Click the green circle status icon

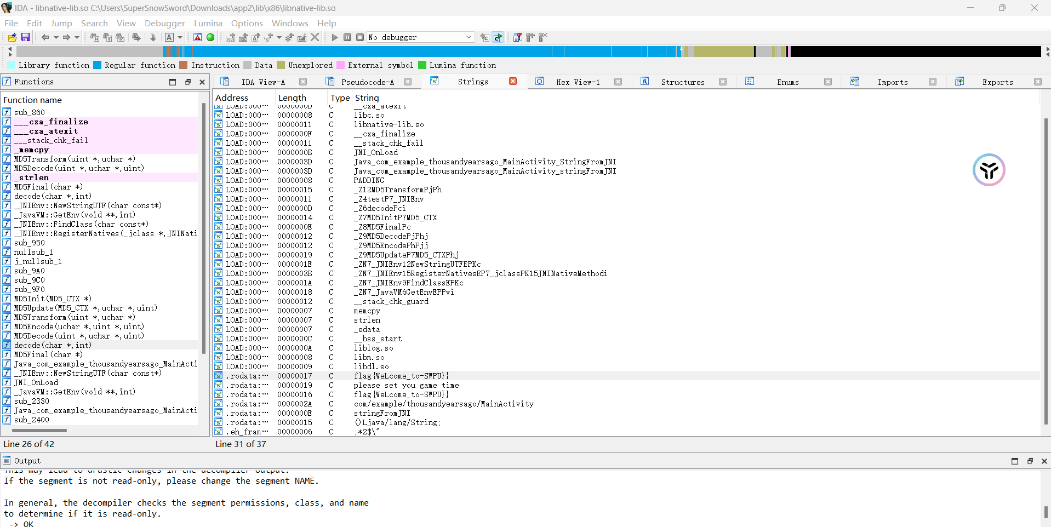(210, 37)
